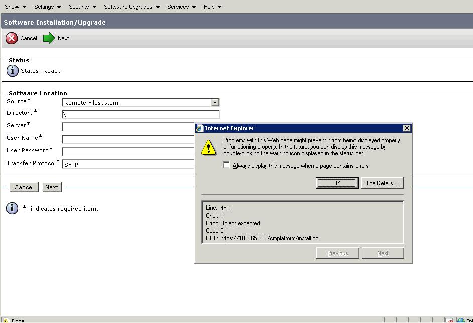The width and height of the screenshot is (473, 323).
Task: Click the yellow warning triangle icon
Action: pyautogui.click(x=209, y=148)
